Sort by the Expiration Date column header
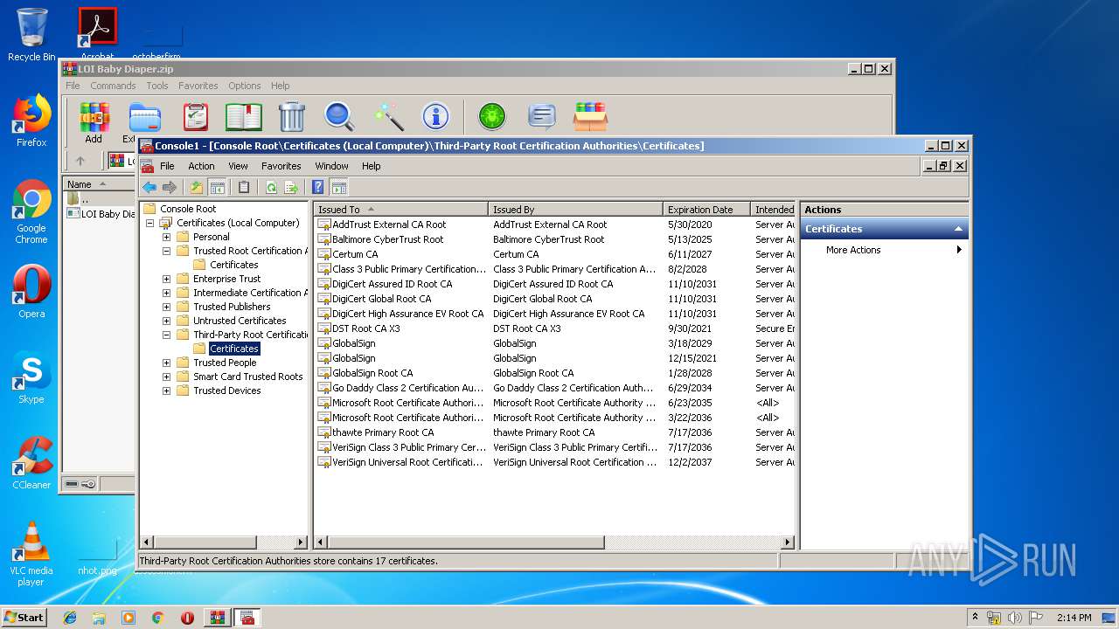1119x629 pixels. point(706,210)
